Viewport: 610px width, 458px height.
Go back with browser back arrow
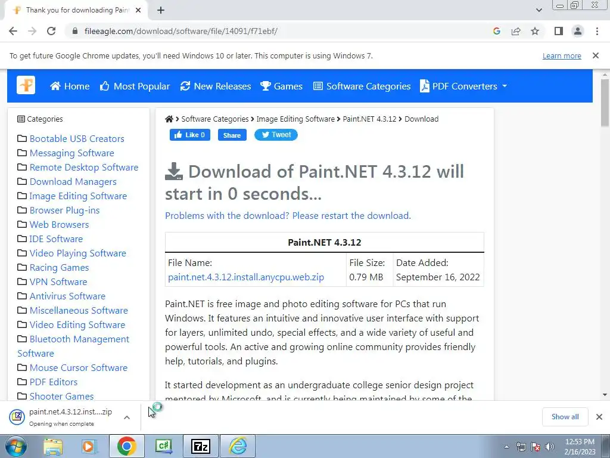click(13, 31)
